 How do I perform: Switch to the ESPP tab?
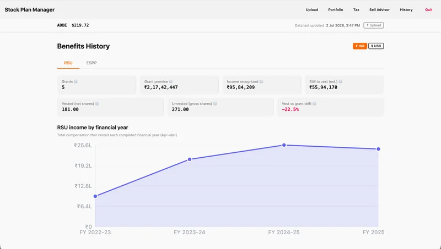[x=92, y=63]
